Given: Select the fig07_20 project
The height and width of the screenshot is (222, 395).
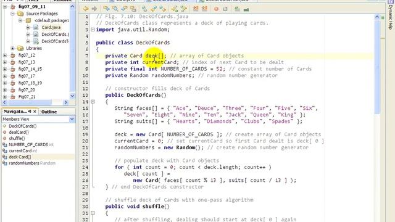Looking at the screenshot, I should point(27,90).
